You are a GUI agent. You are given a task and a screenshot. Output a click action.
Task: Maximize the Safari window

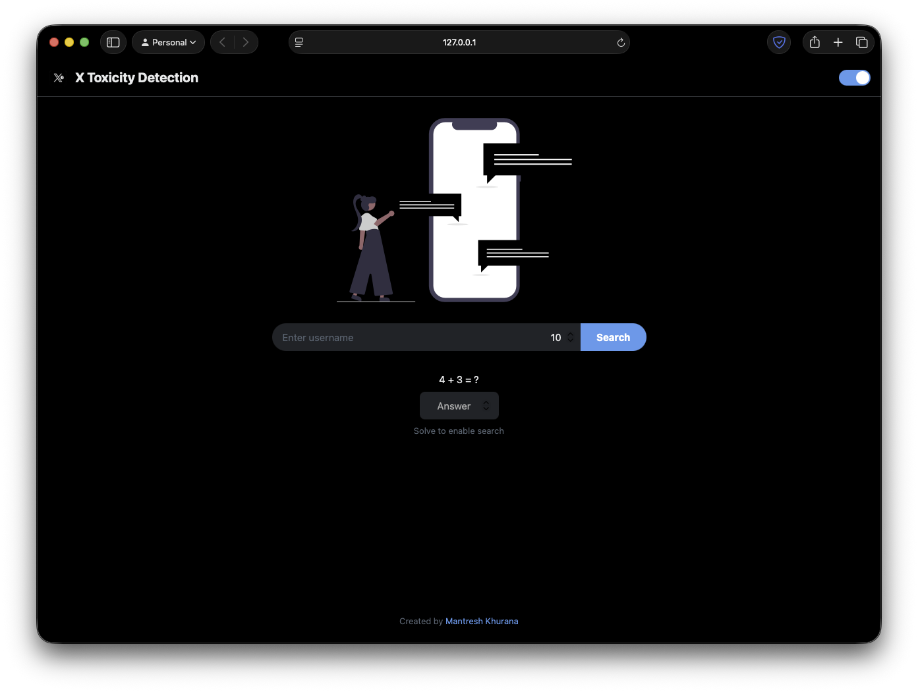84,42
